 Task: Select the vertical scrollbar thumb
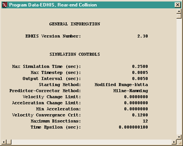click(x=179, y=16)
